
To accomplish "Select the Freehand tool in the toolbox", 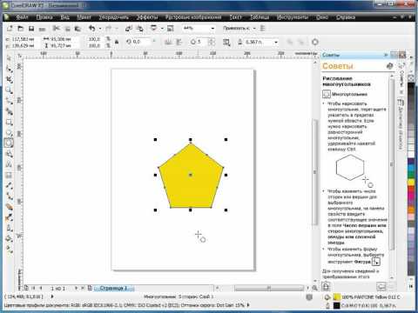I will point(9,101).
